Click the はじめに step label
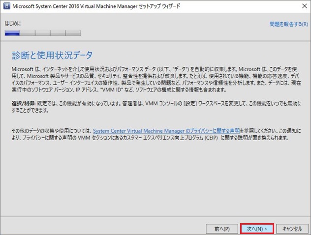Image resolution: width=311 pixels, height=235 pixels. [13, 24]
